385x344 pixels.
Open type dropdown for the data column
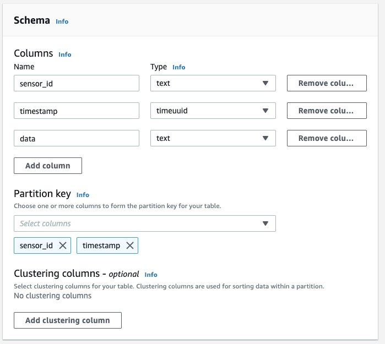coord(213,138)
